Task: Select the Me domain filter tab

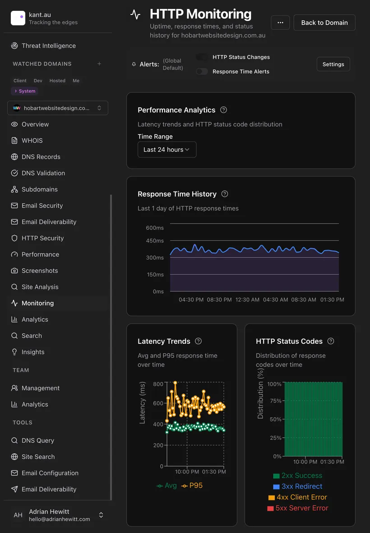Action: [76, 81]
